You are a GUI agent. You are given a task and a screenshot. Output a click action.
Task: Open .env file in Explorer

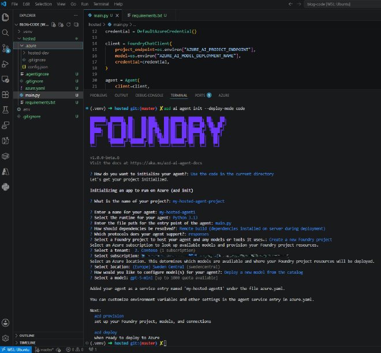(48, 109)
